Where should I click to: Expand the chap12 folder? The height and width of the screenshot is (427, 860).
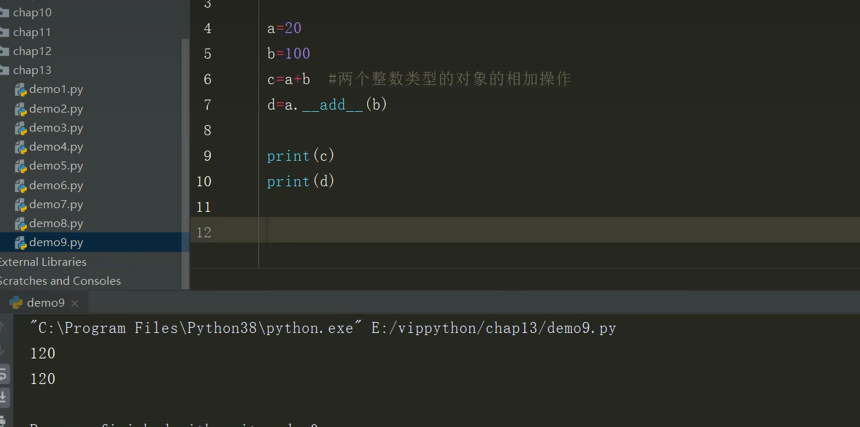pos(32,51)
